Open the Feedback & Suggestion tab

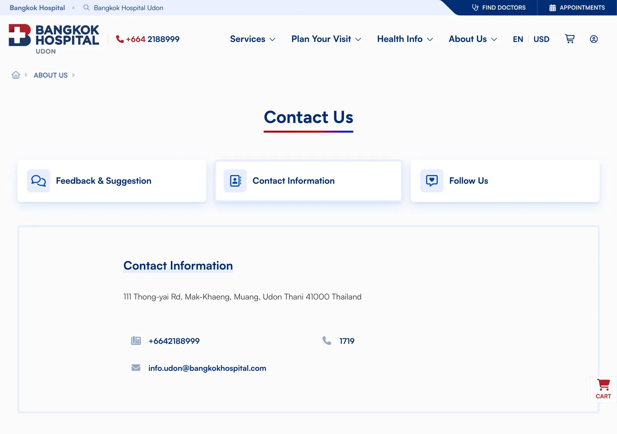(x=112, y=181)
